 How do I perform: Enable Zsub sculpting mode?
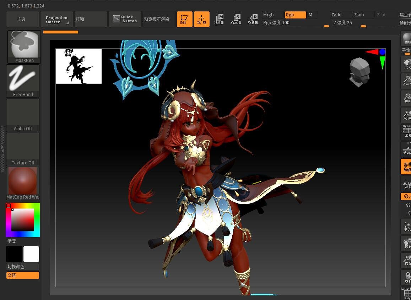click(x=359, y=15)
